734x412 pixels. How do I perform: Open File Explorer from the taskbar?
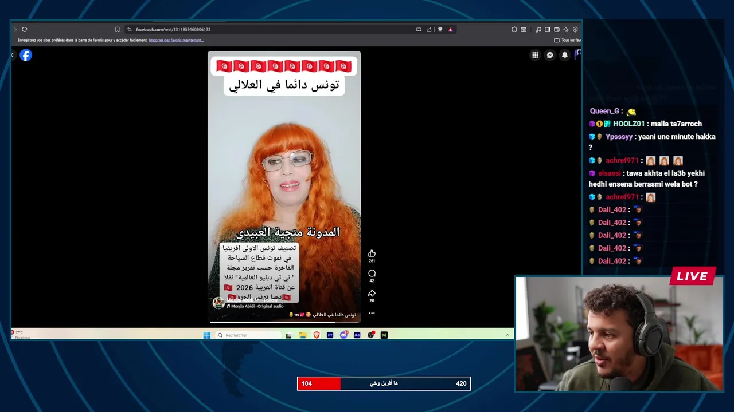[x=302, y=335]
